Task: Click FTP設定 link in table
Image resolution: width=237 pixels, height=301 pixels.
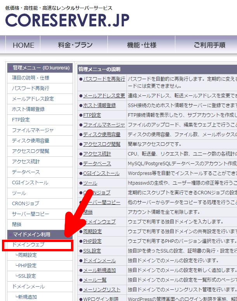Action: click(92, 115)
